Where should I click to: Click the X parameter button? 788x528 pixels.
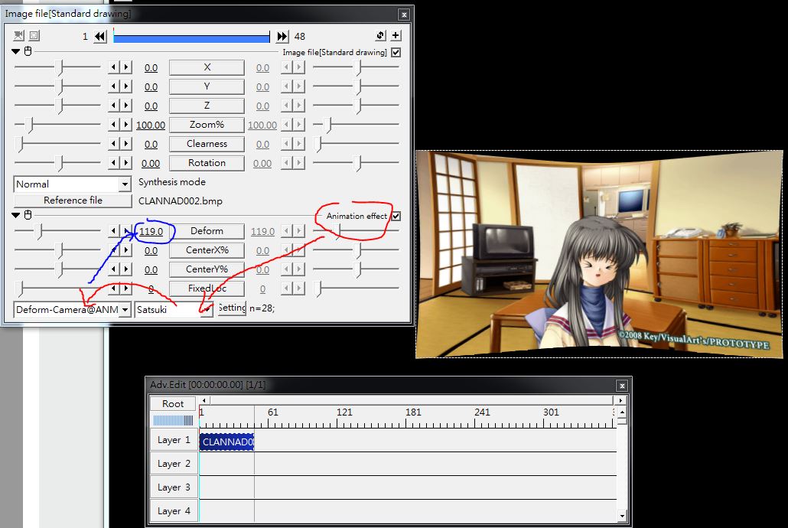click(207, 67)
